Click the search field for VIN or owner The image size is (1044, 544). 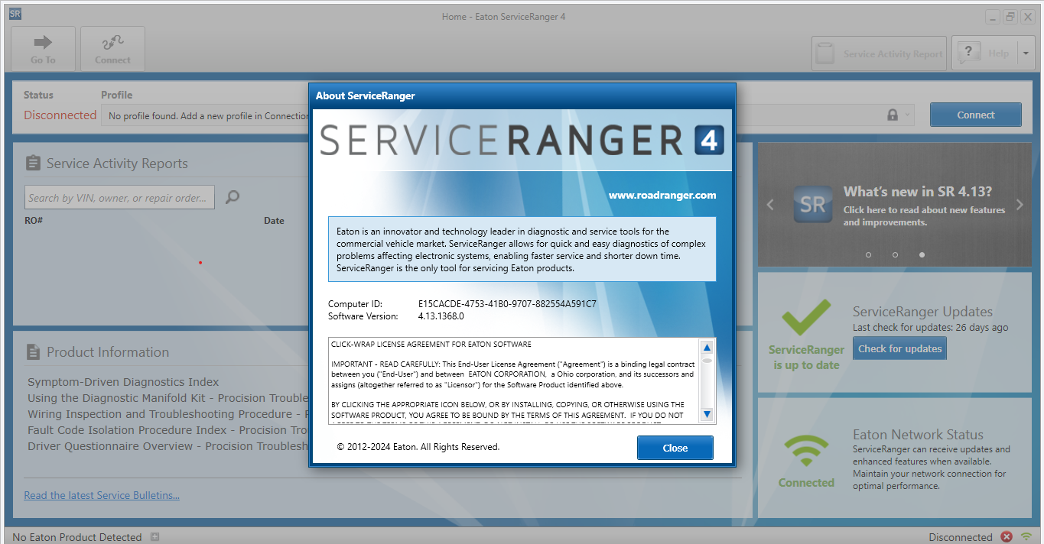click(119, 197)
